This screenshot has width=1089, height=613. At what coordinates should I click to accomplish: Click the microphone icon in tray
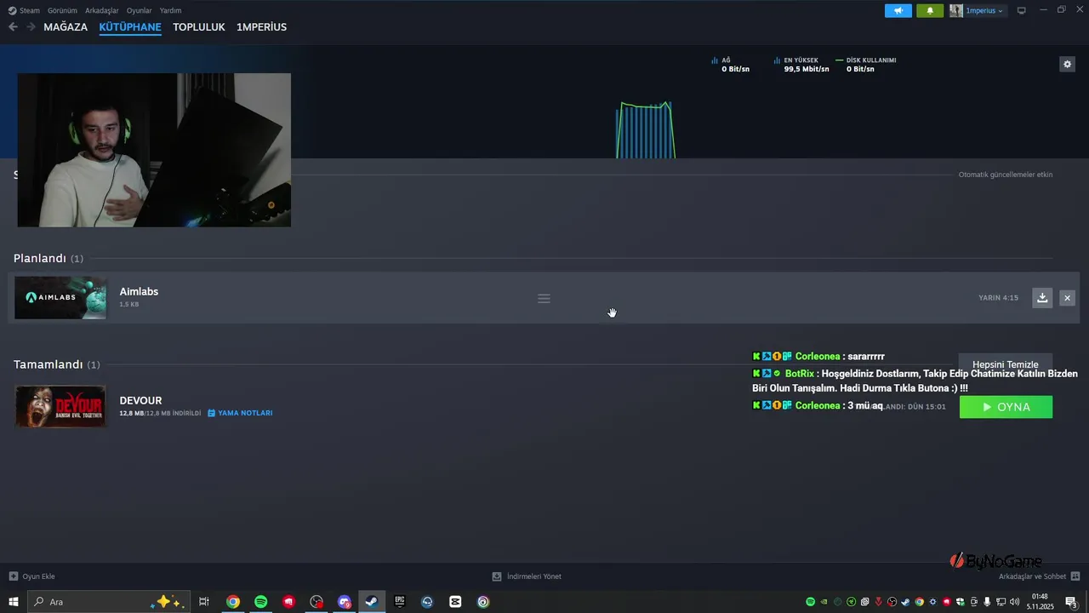click(987, 602)
